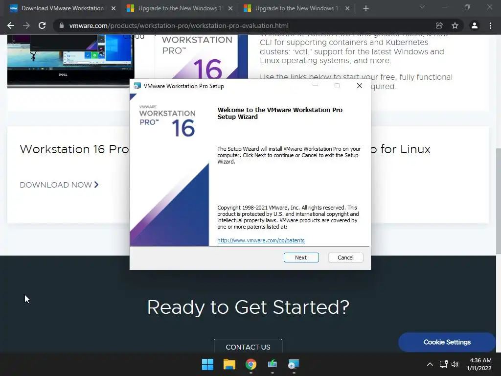Click the setup dialog title bar icon

pos(137,86)
